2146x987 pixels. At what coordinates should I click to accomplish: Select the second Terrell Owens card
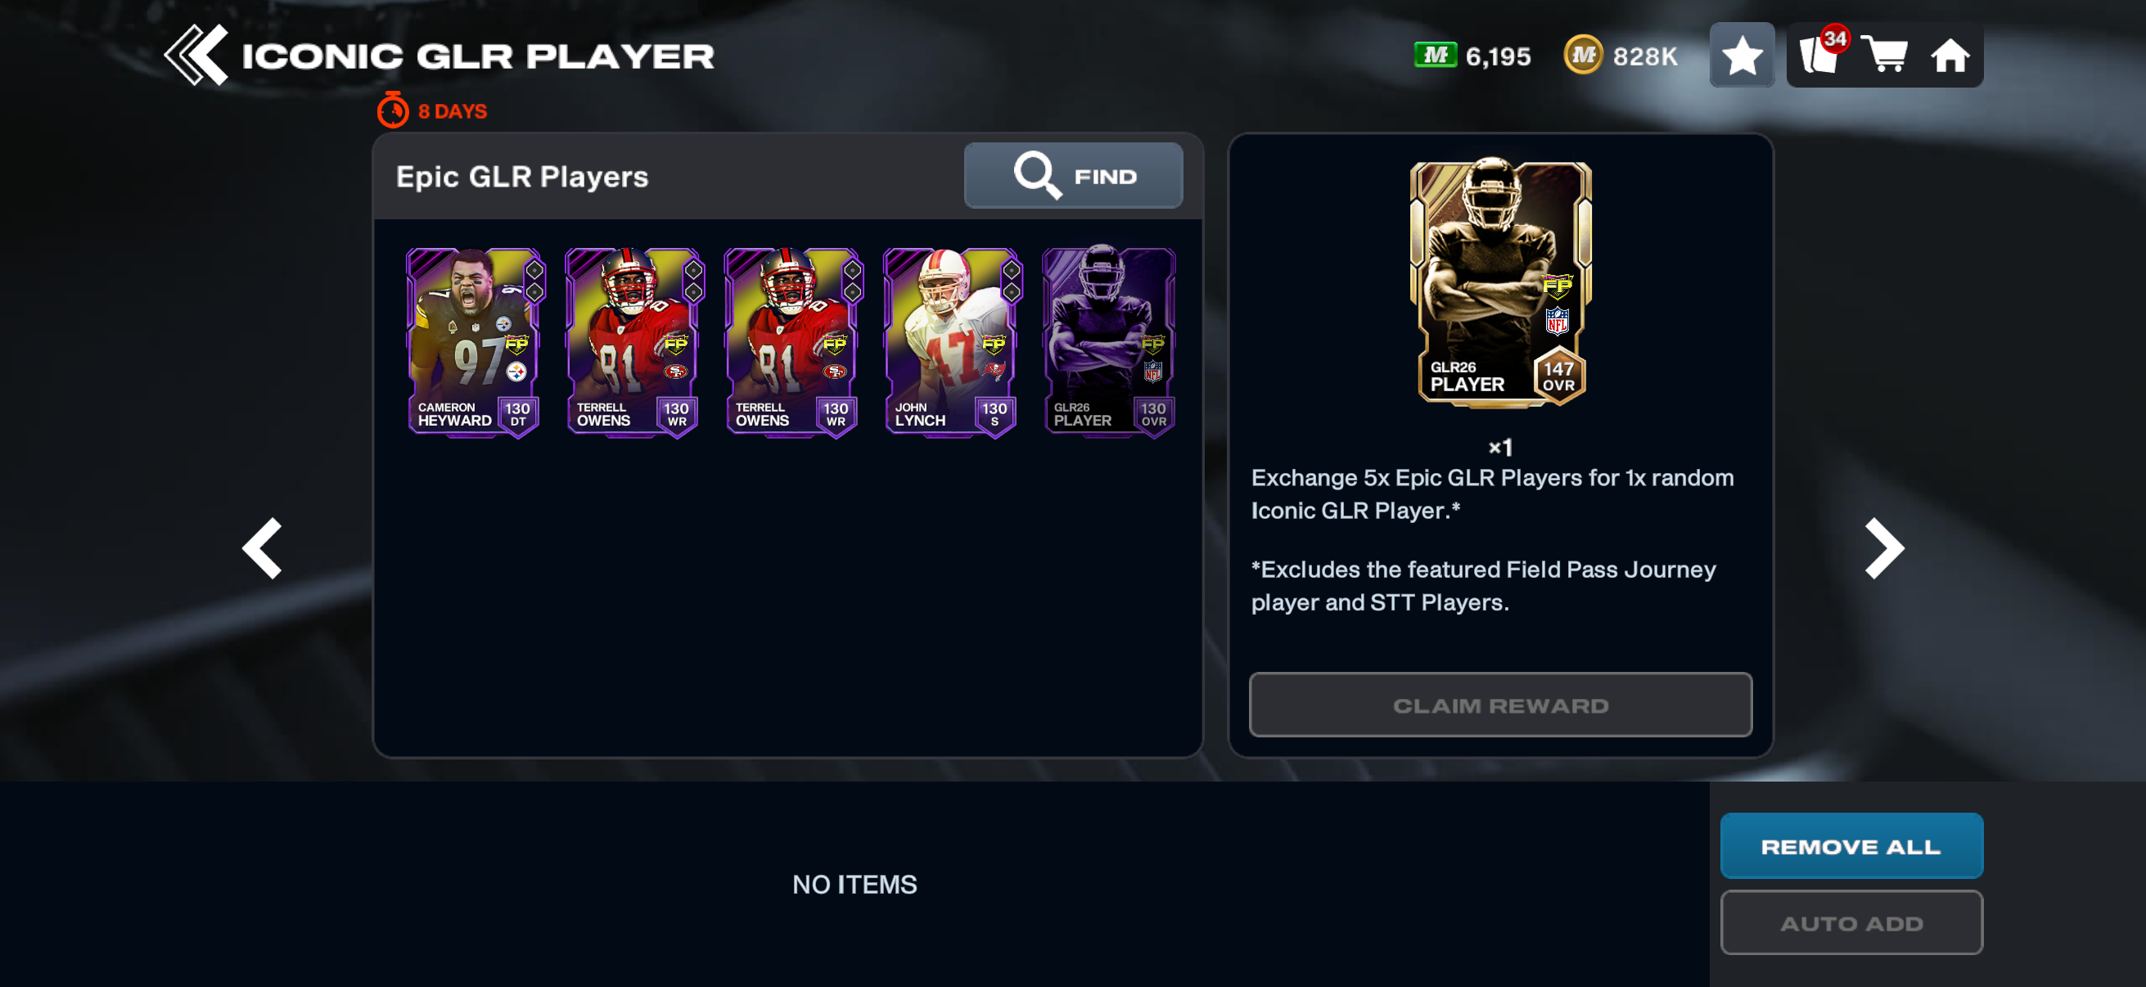(x=793, y=342)
